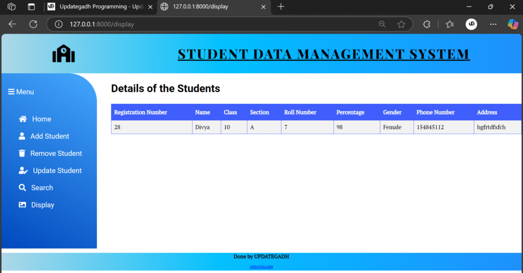This screenshot has width=523, height=273.
Task: Click registration number cell 28
Action: point(152,127)
